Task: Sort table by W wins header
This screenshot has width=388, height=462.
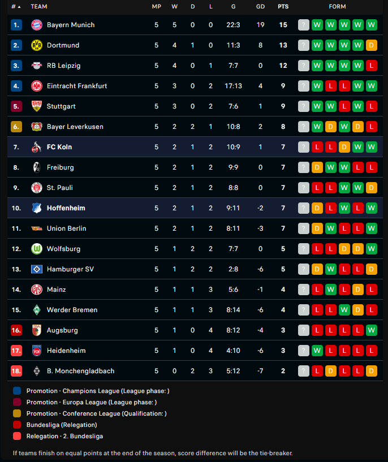Action: [x=174, y=7]
